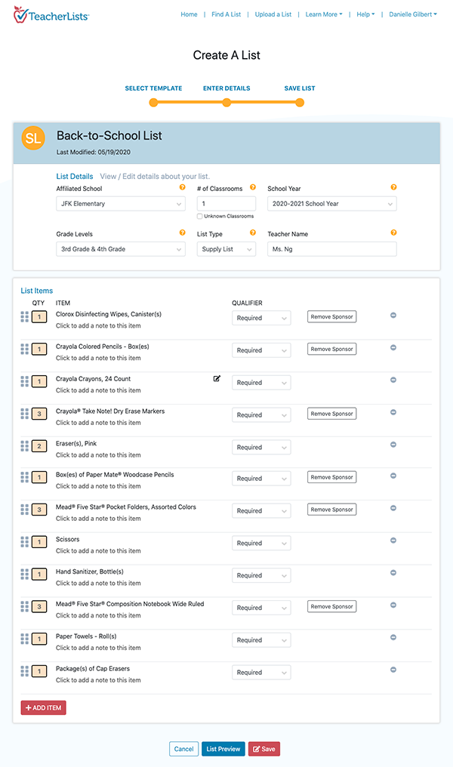Remove the Clorox Disinfecting Wipes item
453x767 pixels.
pyautogui.click(x=393, y=316)
